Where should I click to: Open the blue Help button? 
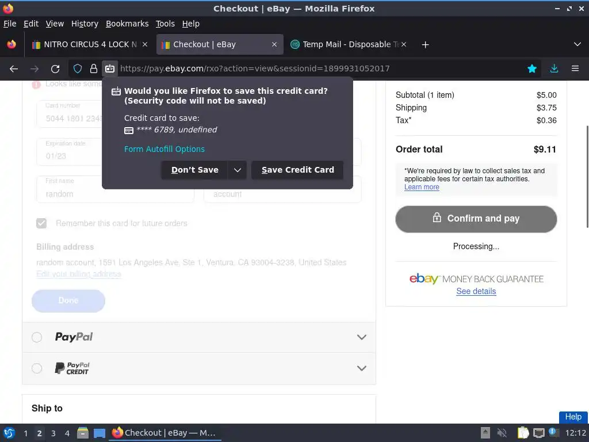coord(573,417)
